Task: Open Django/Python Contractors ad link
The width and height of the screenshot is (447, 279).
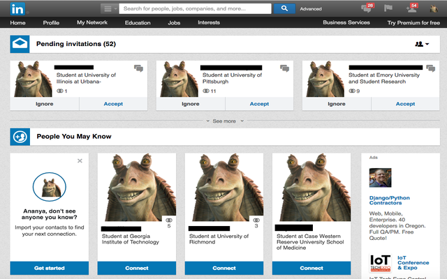Action: (390, 200)
